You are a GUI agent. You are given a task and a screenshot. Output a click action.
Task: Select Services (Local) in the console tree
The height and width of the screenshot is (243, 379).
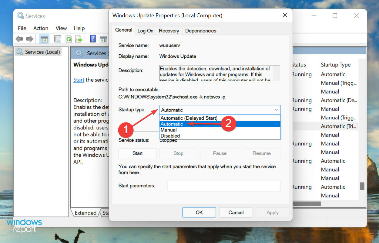click(x=38, y=52)
